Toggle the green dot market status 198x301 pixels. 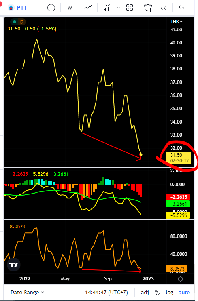15,22
